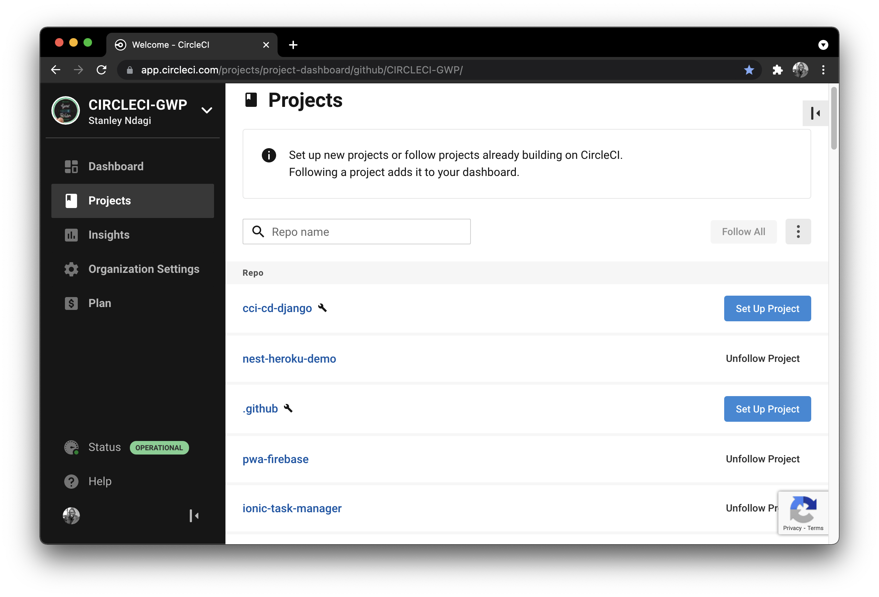Open the CIRCLECI-GWP organization switcher
This screenshot has width=879, height=597.
point(207,110)
